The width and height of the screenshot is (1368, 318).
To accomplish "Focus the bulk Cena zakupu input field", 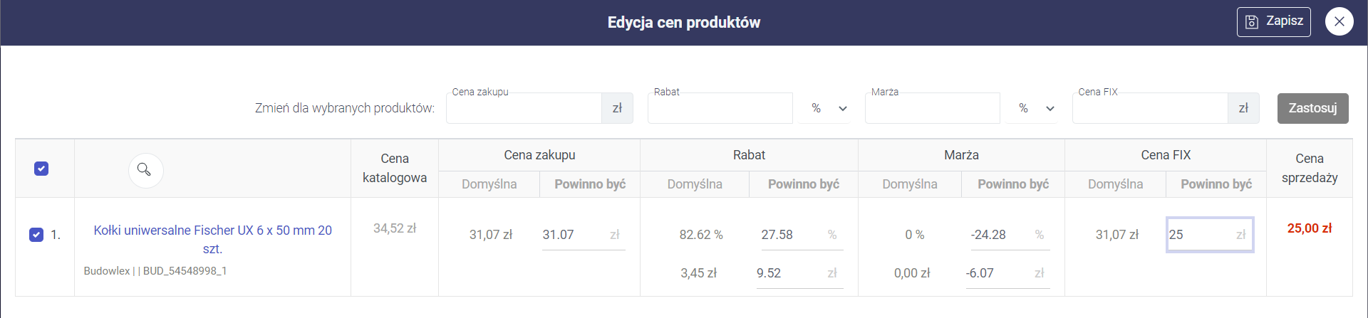I will pyautogui.click(x=524, y=109).
